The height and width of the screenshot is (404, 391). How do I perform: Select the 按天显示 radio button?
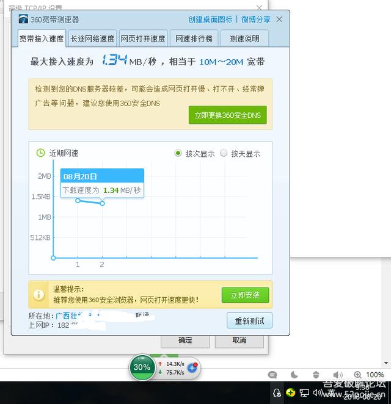coord(224,153)
